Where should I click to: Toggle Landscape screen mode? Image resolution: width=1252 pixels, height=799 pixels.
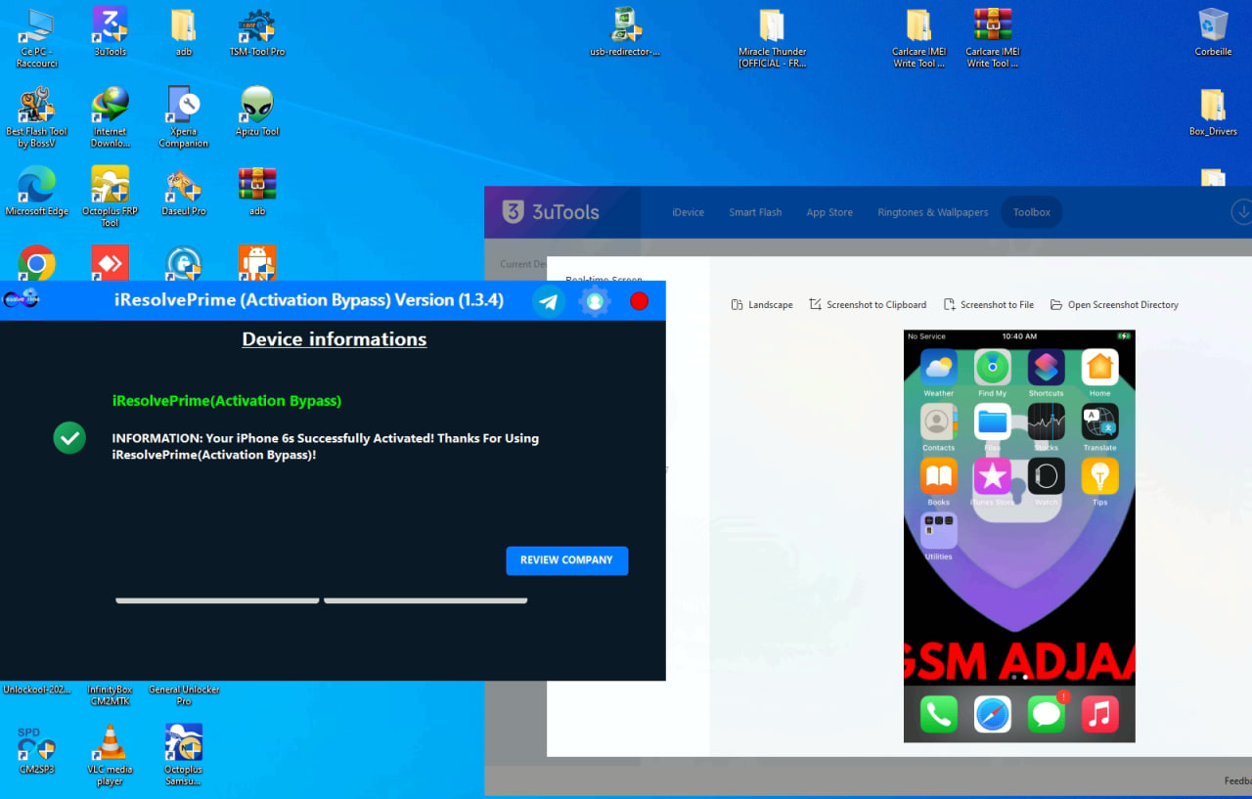(x=762, y=305)
